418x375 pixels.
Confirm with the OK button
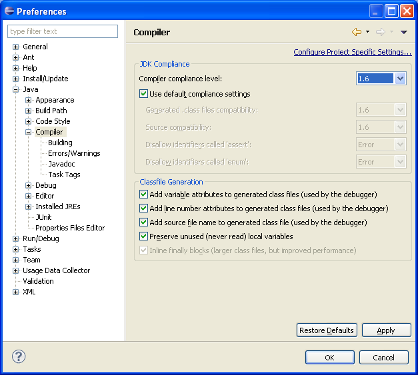tap(330, 358)
